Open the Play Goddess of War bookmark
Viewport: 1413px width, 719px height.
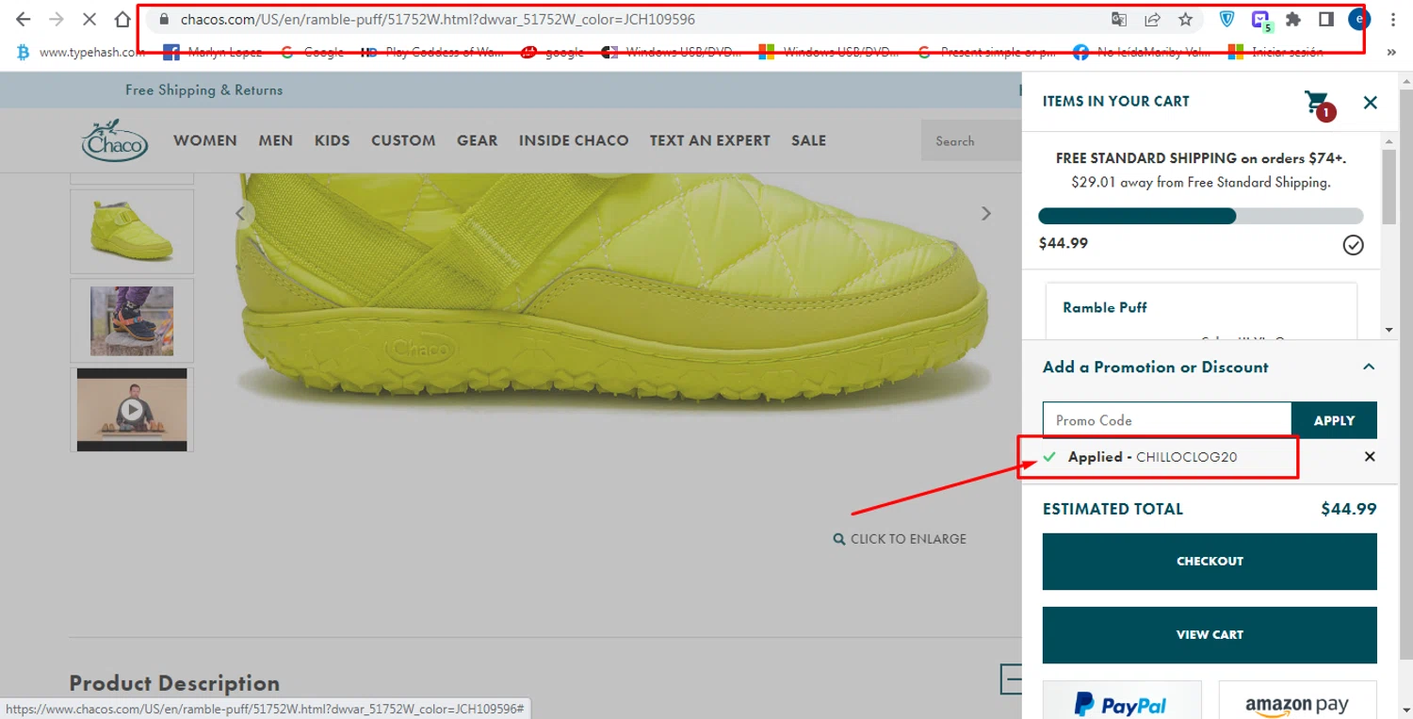coord(433,53)
